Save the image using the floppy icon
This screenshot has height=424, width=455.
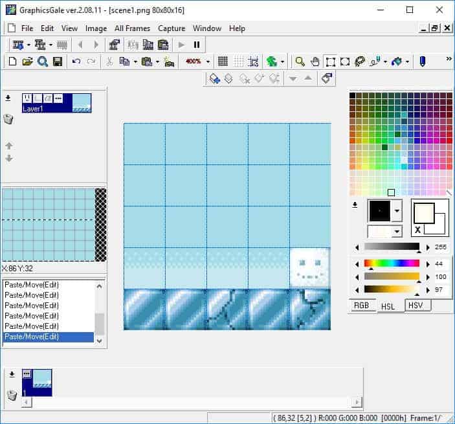58,61
